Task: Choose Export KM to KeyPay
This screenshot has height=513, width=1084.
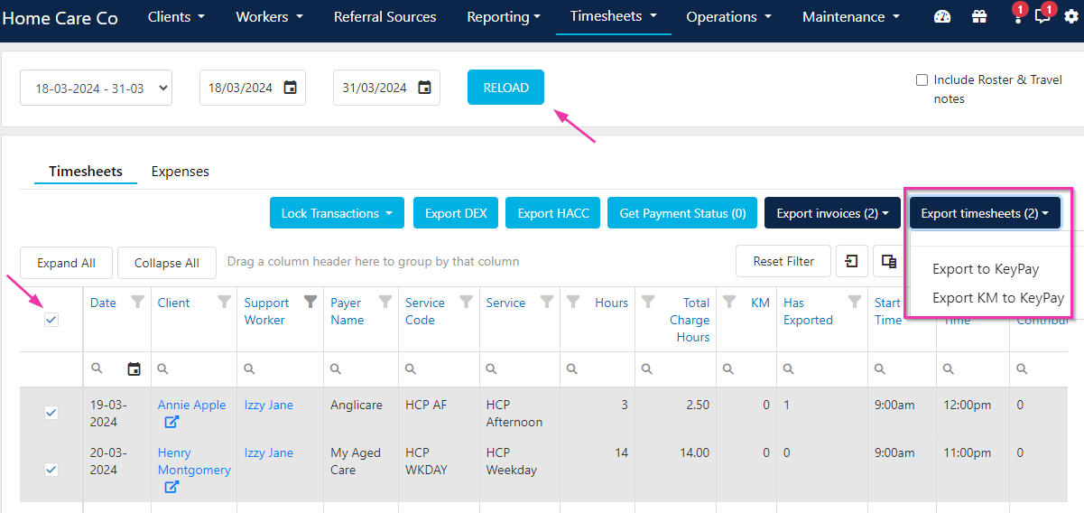Action: point(998,297)
